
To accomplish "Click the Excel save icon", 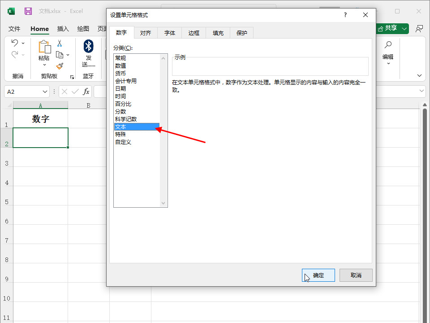I will click(28, 11).
